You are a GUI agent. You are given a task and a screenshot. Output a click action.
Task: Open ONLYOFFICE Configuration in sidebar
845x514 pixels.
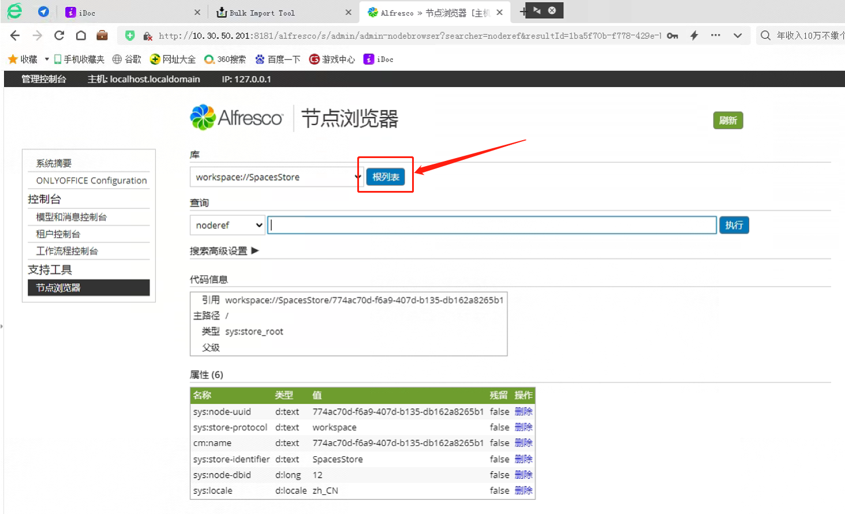pos(91,181)
